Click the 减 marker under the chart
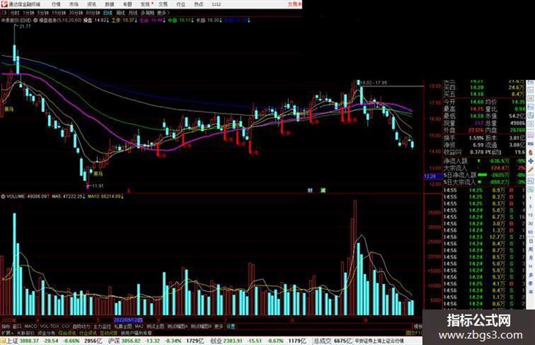The image size is (535, 345). [x=323, y=190]
